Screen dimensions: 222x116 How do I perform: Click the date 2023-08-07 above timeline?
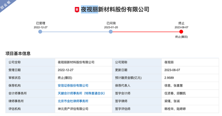(x=181, y=27)
